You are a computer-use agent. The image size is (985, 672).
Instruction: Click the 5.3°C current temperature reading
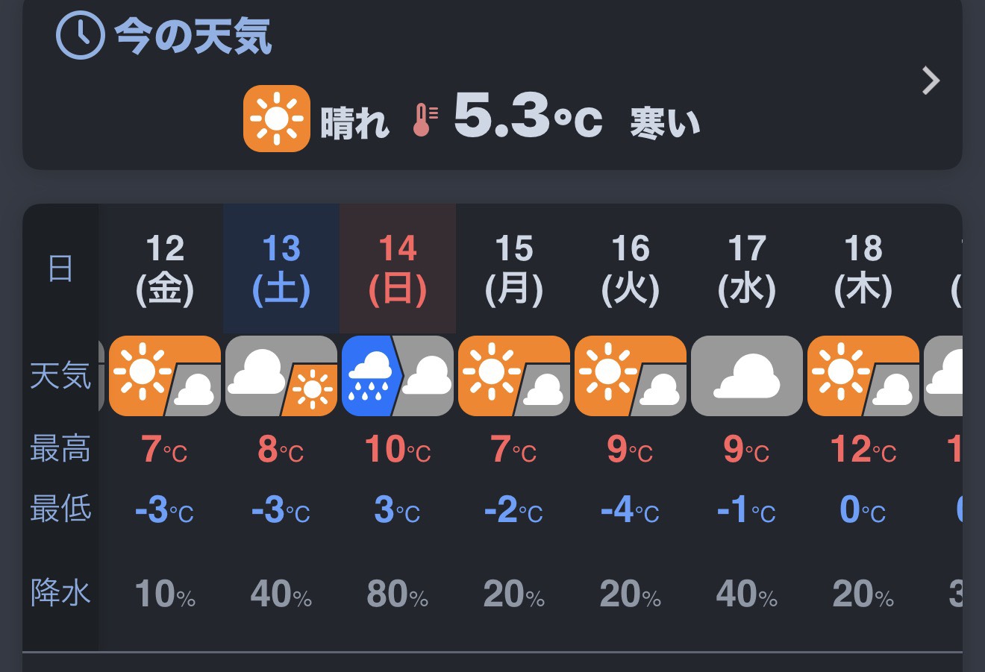(x=528, y=117)
